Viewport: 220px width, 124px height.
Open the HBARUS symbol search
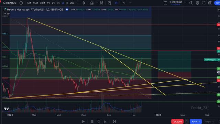pyautogui.click(x=10, y=3)
